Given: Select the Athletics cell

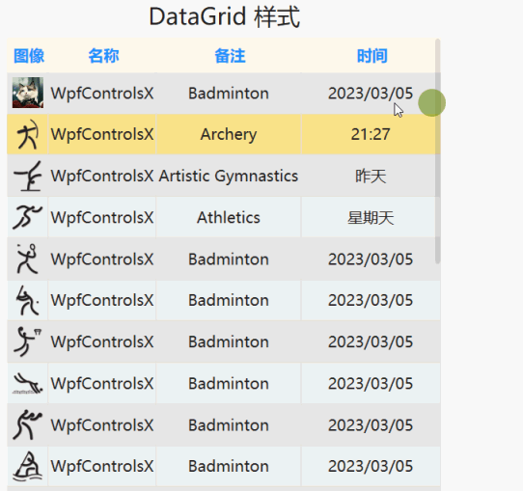Looking at the screenshot, I should [229, 218].
